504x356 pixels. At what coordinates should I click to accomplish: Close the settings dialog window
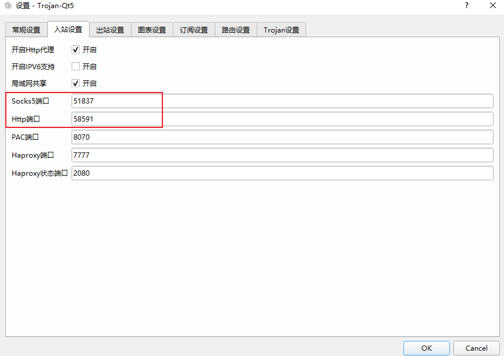(x=492, y=6)
